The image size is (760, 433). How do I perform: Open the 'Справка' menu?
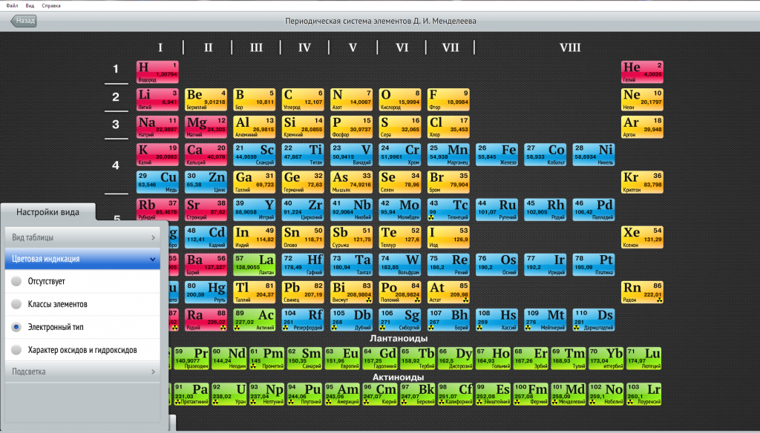[51, 5]
